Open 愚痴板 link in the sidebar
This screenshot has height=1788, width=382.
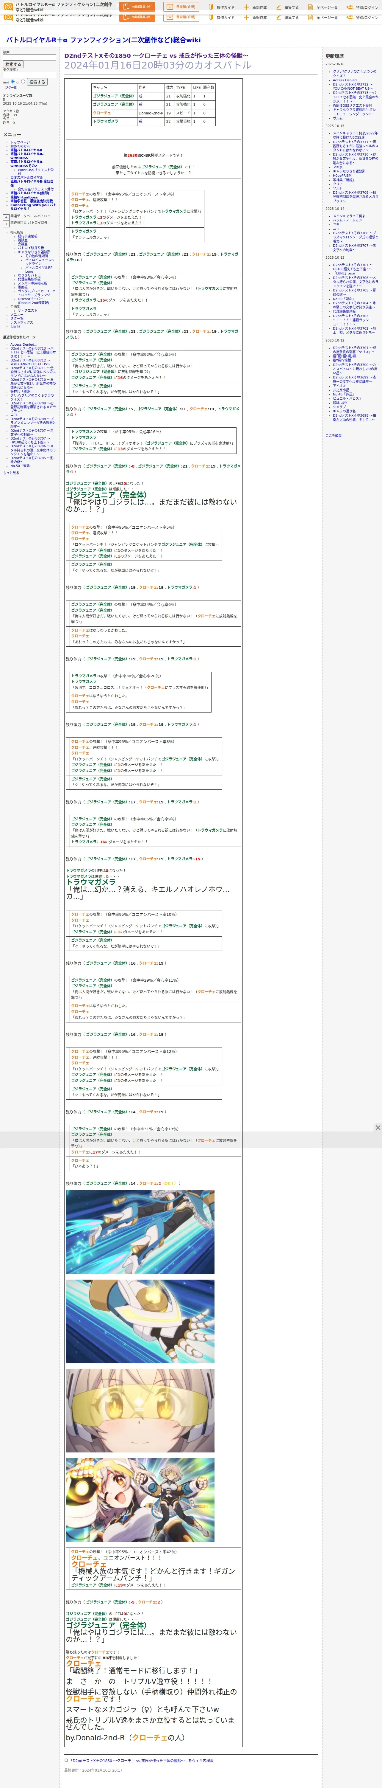tap(23, 287)
